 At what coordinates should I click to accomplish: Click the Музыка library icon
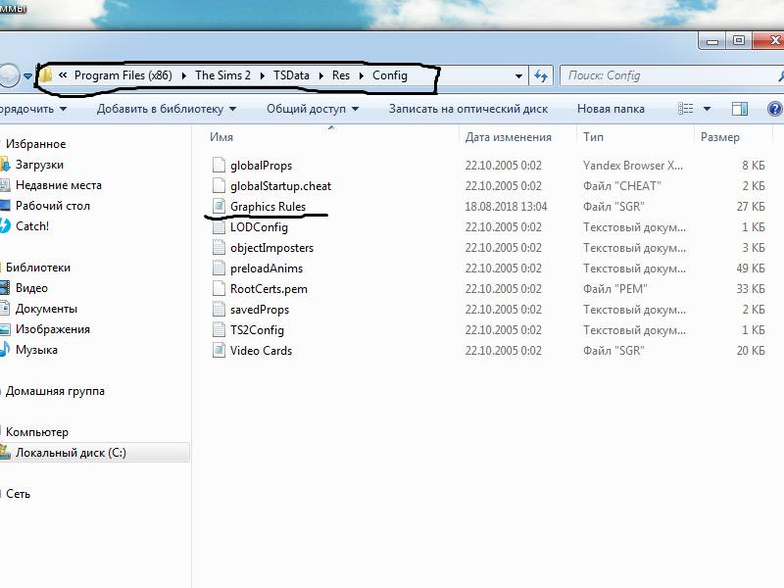point(5,350)
